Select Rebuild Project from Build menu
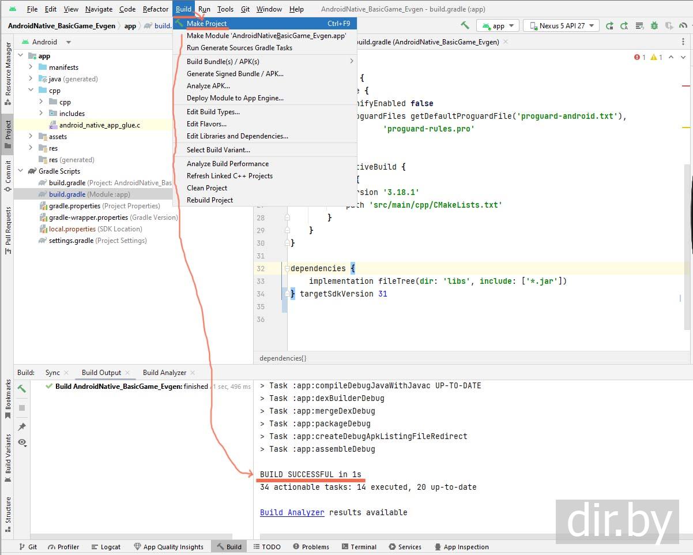This screenshot has width=693, height=555. 210,200
